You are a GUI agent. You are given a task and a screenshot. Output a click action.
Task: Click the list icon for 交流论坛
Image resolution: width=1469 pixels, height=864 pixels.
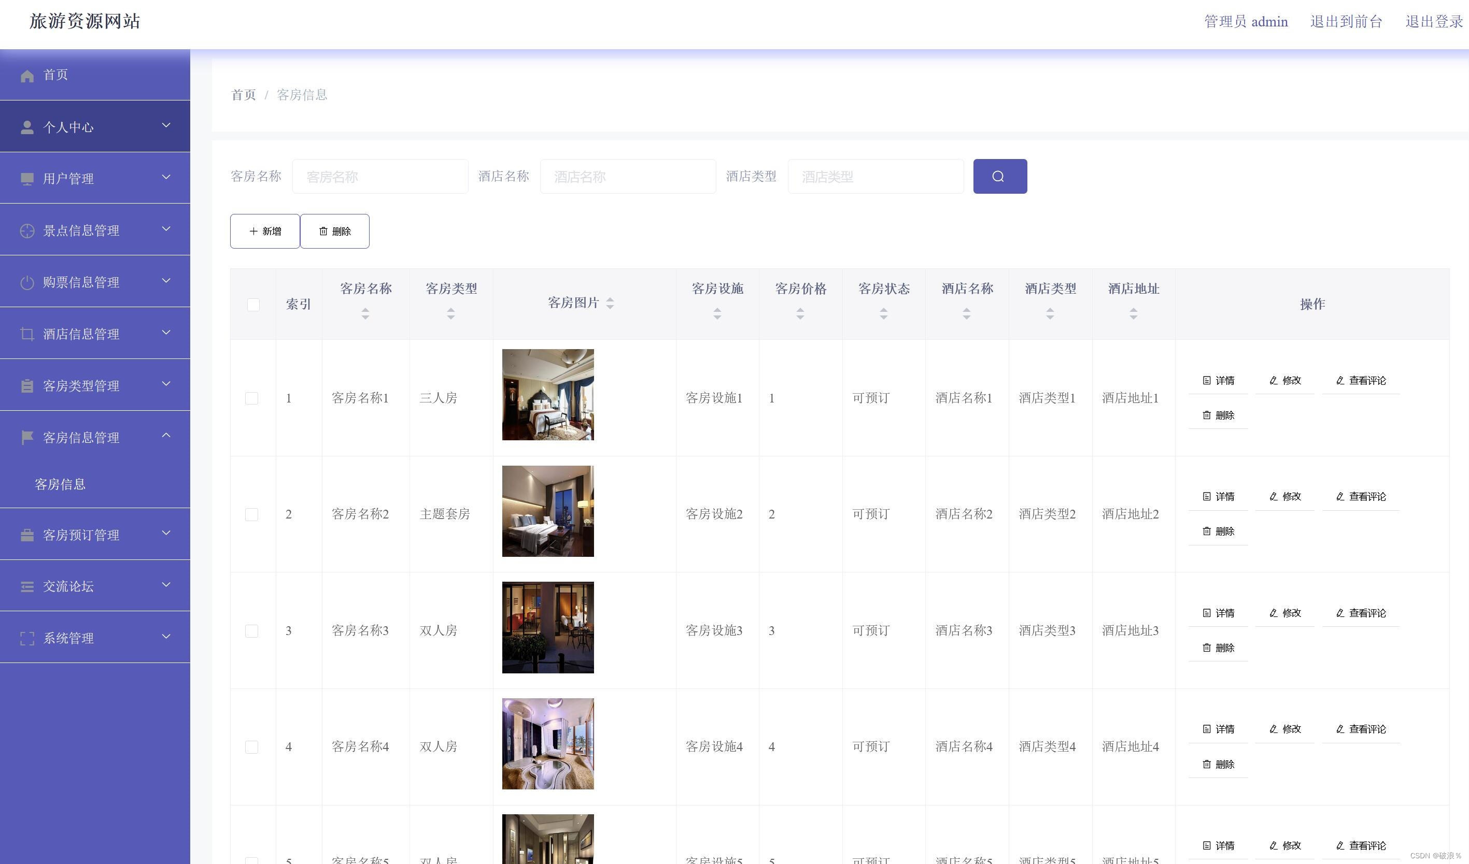click(x=27, y=587)
